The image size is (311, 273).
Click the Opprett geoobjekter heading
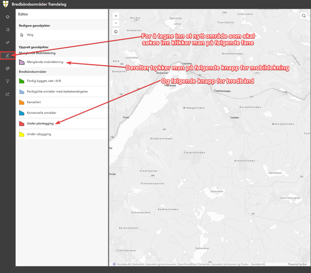click(x=34, y=47)
